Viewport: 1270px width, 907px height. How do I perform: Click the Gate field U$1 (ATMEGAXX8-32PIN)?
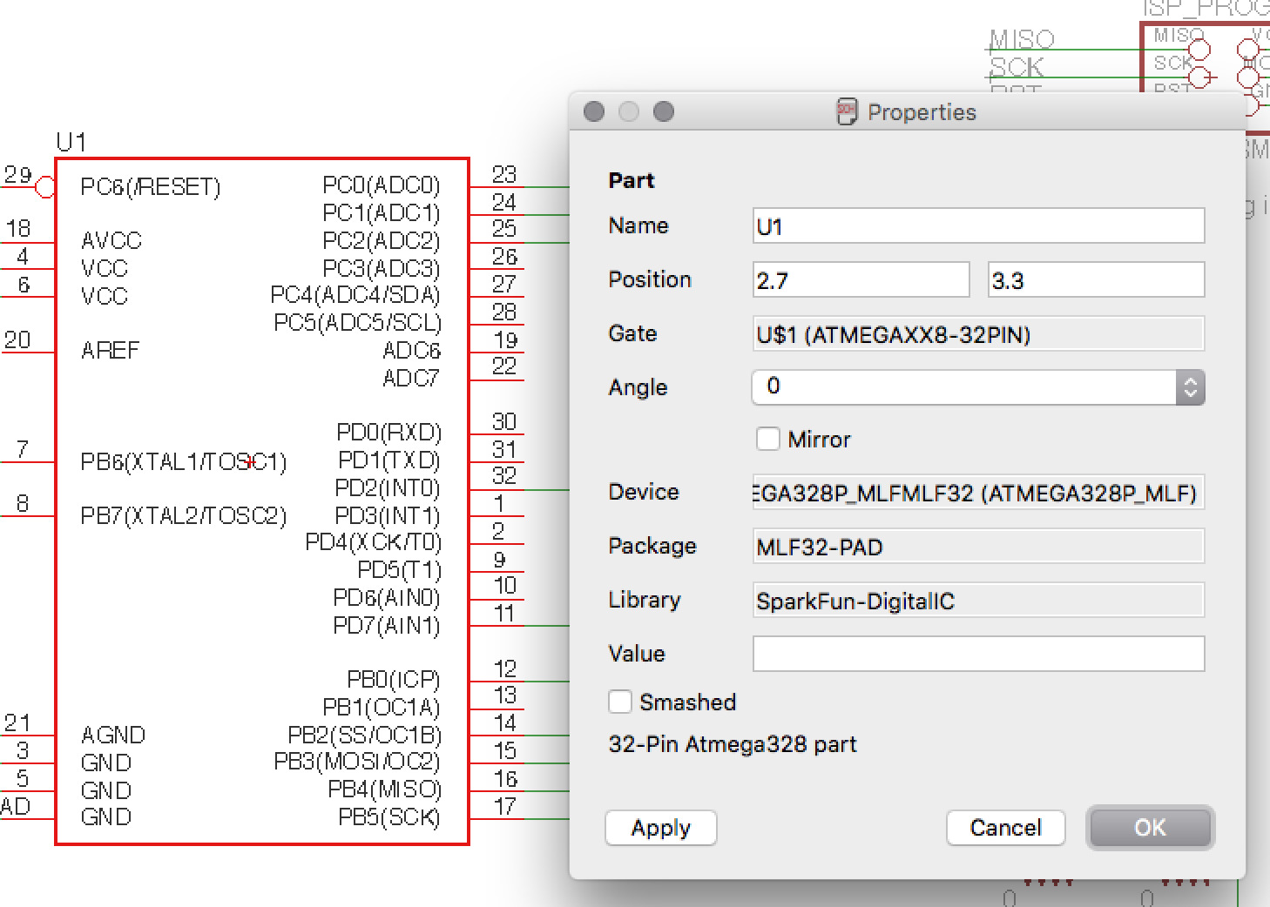tap(978, 334)
